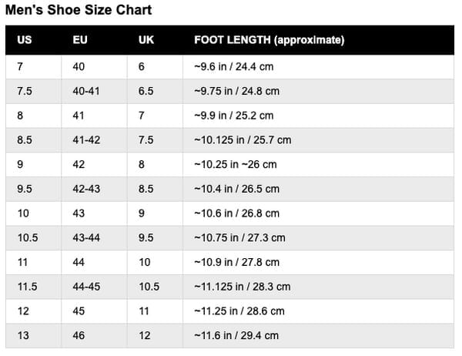462x356 pixels.
Task: Select UK size 9 cell
Action: click(x=142, y=213)
